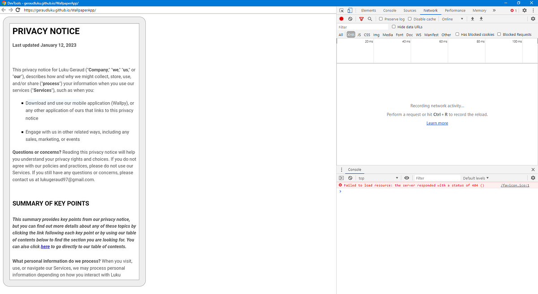Click the Learn more link in Network panel

(x=437, y=123)
